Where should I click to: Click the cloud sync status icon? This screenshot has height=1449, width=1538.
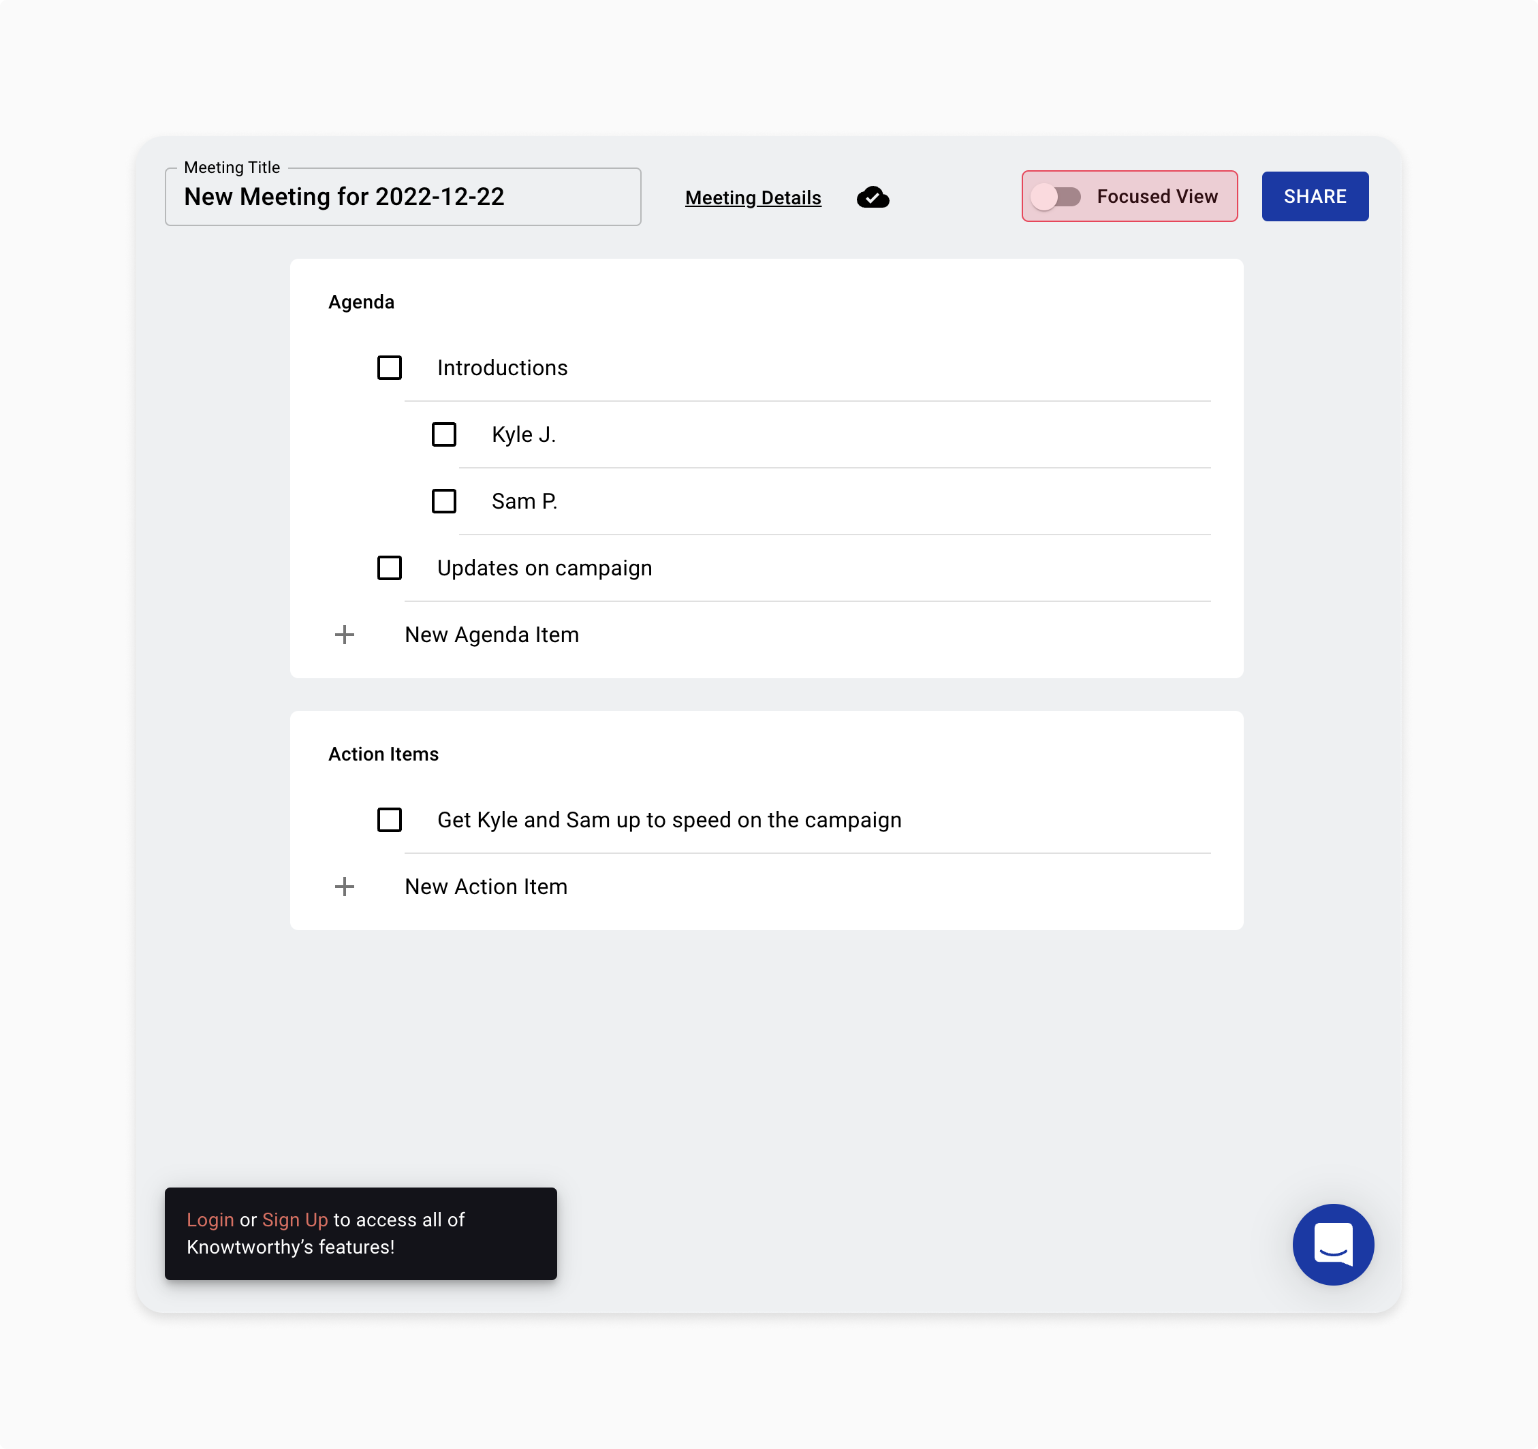coord(875,196)
